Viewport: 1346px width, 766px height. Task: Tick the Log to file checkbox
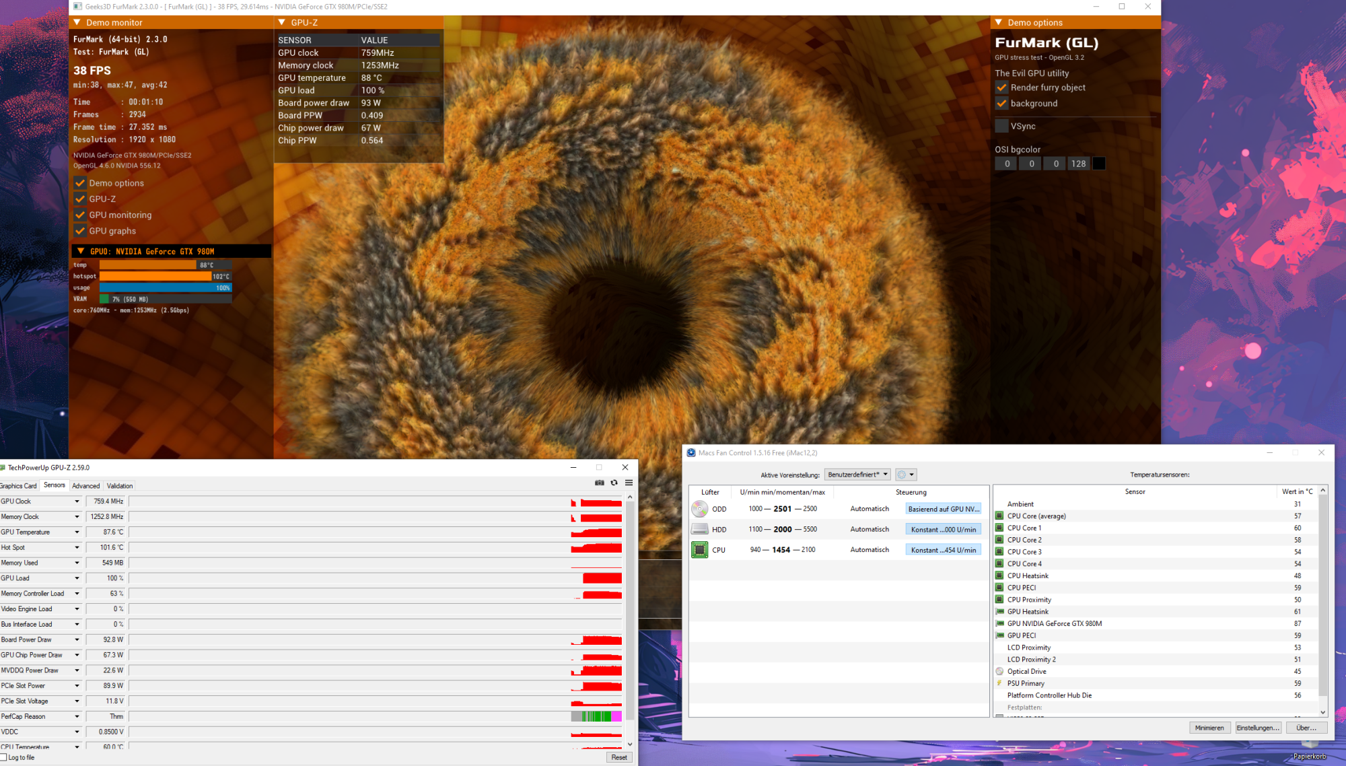(x=3, y=757)
